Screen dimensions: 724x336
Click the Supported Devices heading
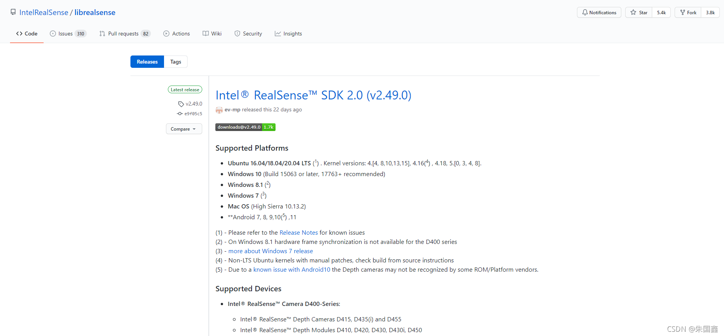point(248,289)
